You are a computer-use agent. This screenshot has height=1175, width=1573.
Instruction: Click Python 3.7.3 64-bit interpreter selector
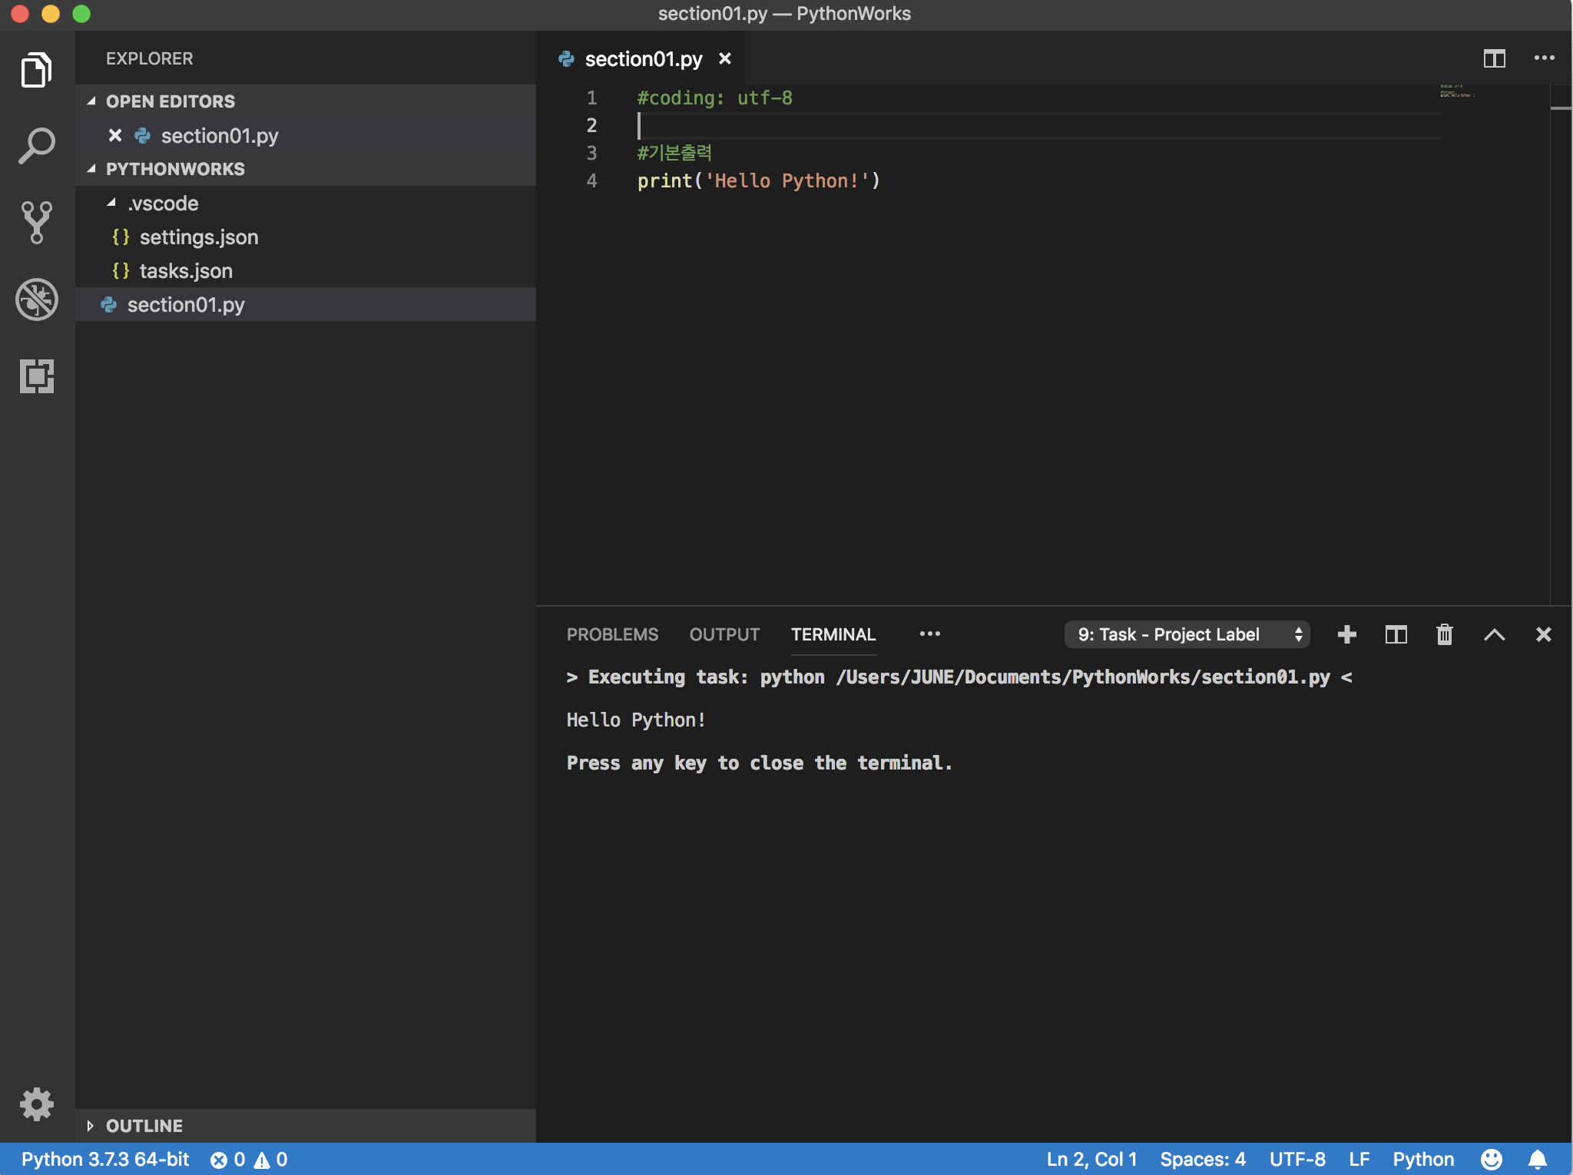105,1159
